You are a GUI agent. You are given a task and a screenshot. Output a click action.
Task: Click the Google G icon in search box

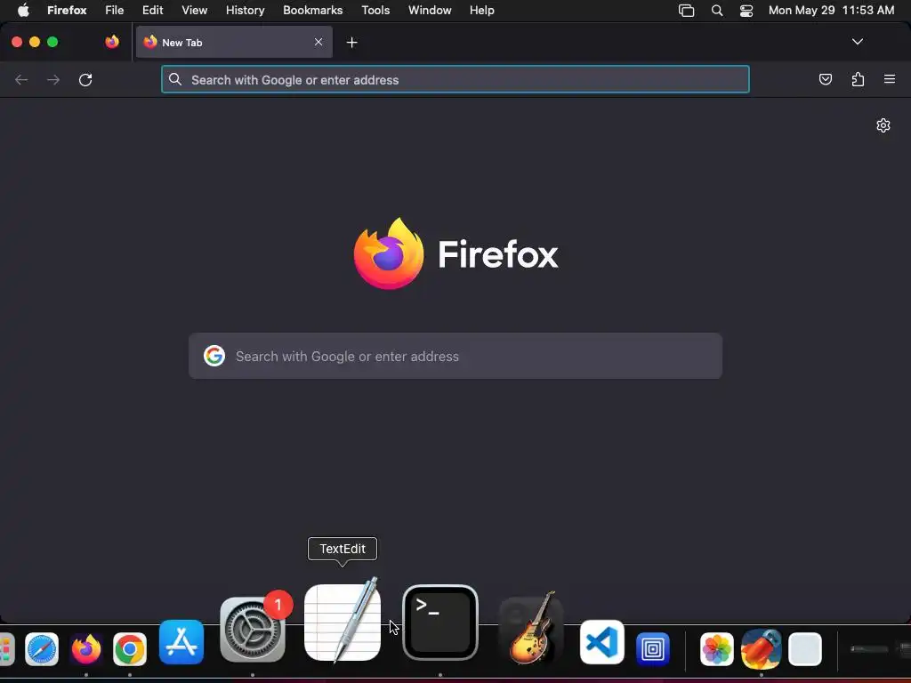214,356
